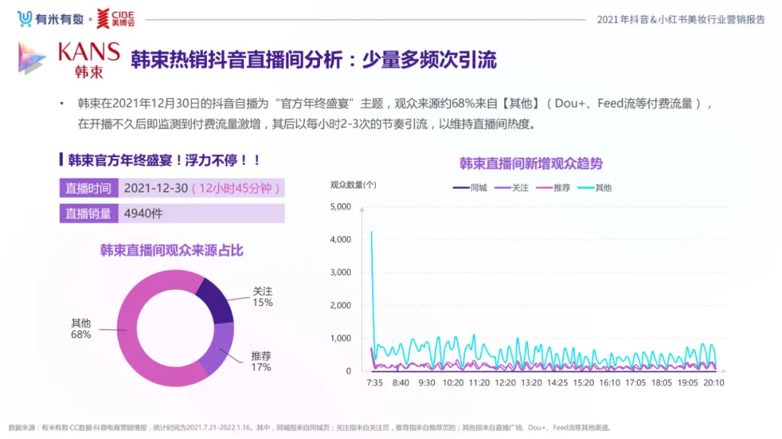Click the 有米有数 logo icon
The image size is (782, 439).
(x=25, y=19)
